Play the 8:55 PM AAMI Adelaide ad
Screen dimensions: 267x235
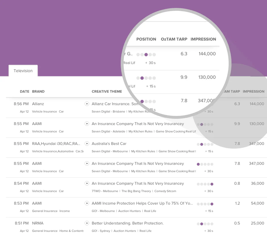tap(87, 124)
